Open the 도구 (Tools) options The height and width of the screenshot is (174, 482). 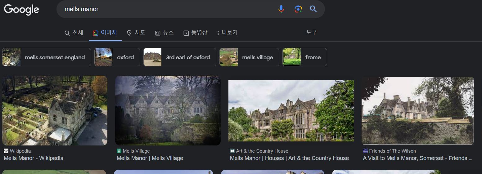point(311,32)
